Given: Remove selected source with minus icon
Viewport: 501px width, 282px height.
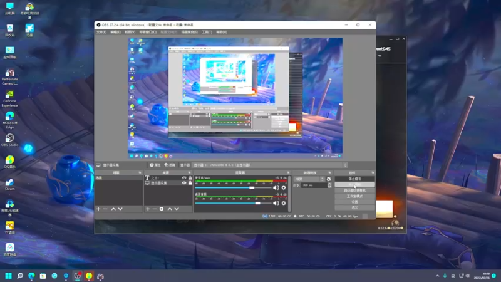Looking at the screenshot, I should point(155,209).
